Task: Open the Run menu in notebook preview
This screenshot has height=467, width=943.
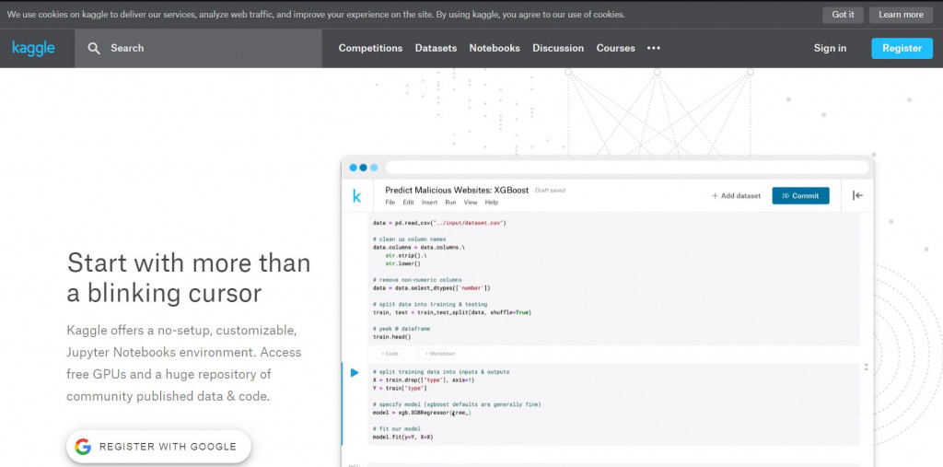Action: (450, 203)
